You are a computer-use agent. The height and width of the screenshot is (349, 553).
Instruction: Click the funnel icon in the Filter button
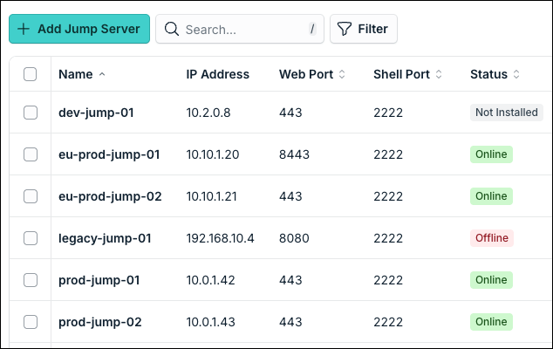click(x=345, y=29)
